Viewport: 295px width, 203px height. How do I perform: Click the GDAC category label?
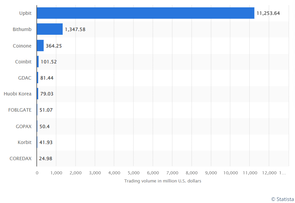pyautogui.click(x=25, y=78)
